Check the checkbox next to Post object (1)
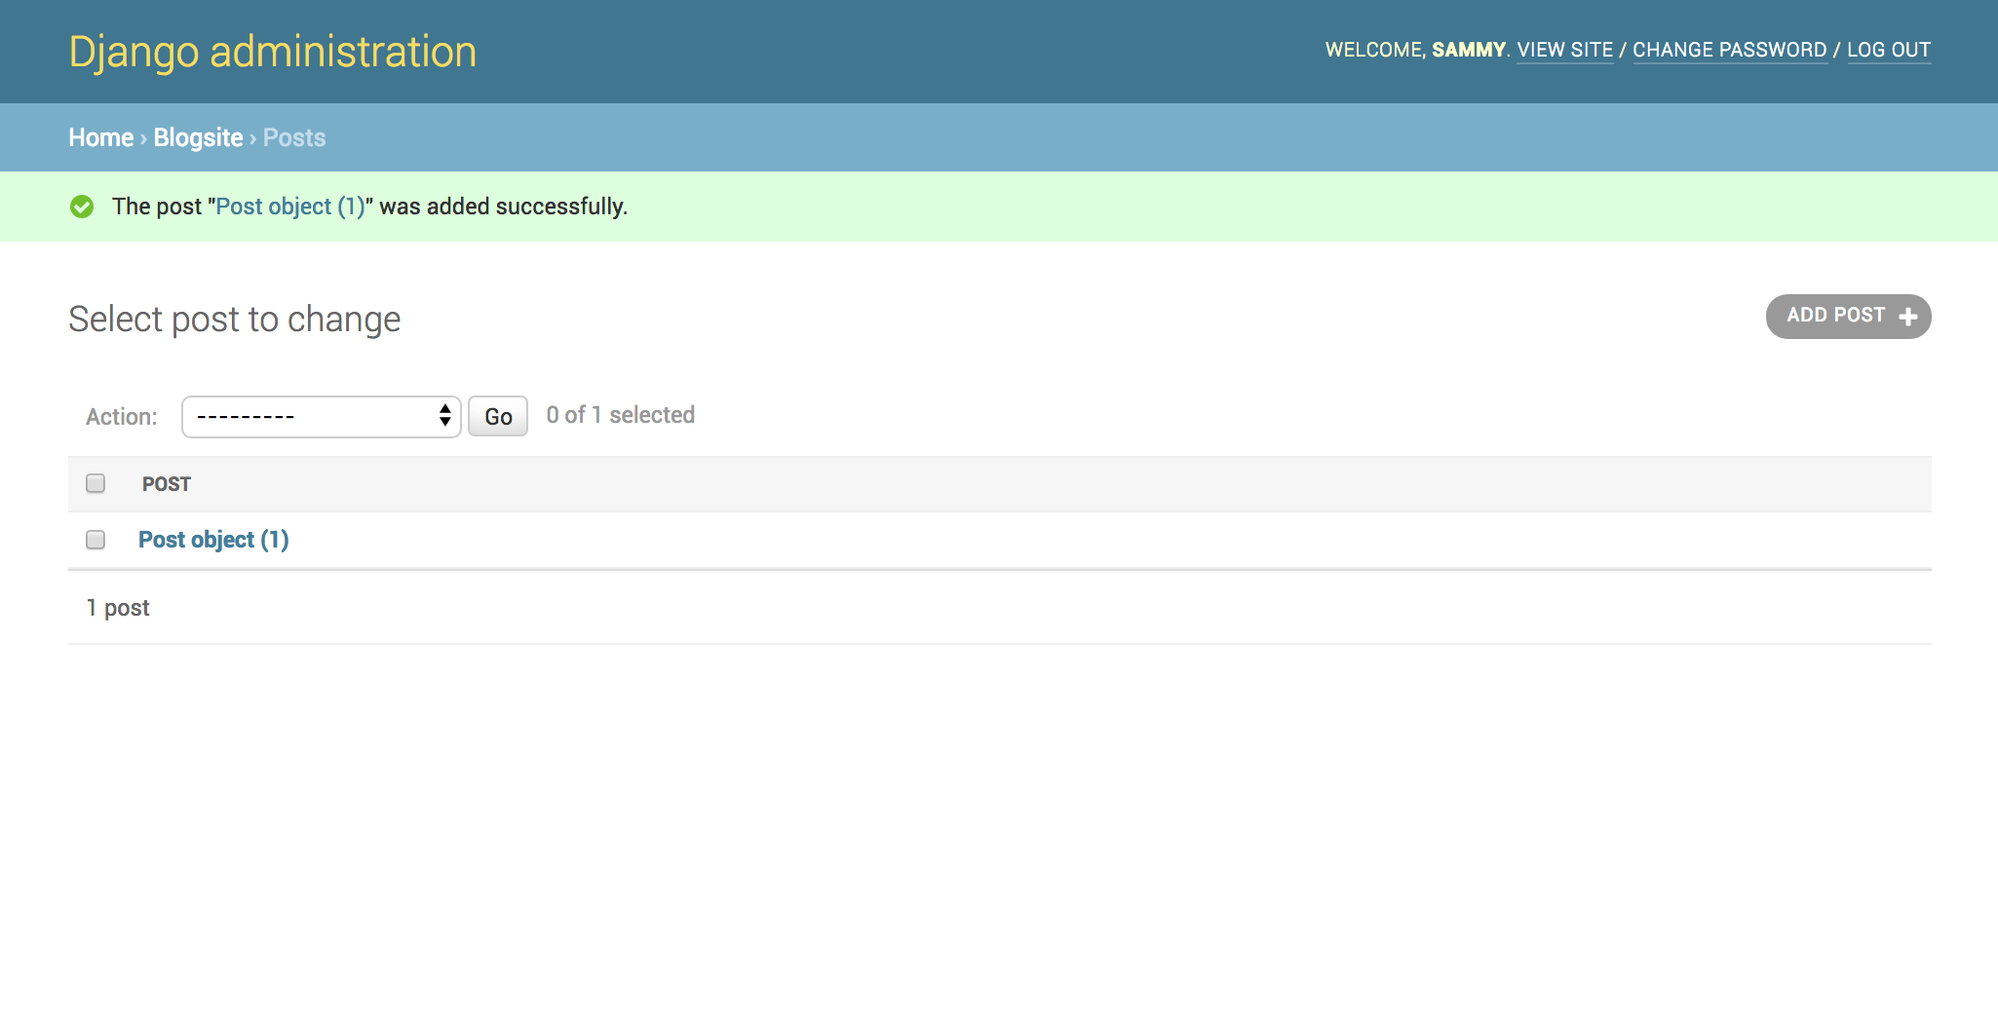The height and width of the screenshot is (1019, 1998). point(95,540)
